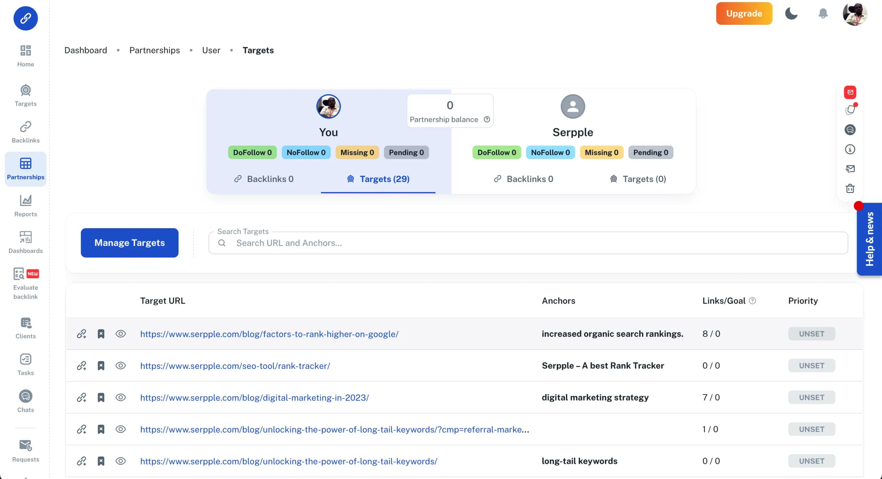Open Requests in the sidebar
Screen dimensions: 882x479
pyautogui.click(x=25, y=451)
